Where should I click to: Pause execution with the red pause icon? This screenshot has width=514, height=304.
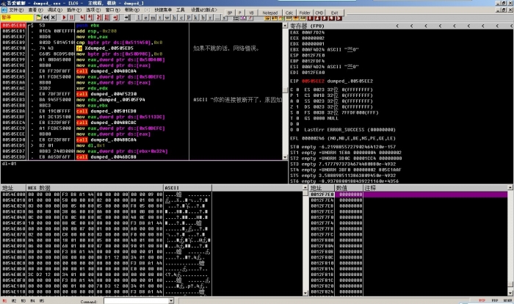click(x=72, y=18)
